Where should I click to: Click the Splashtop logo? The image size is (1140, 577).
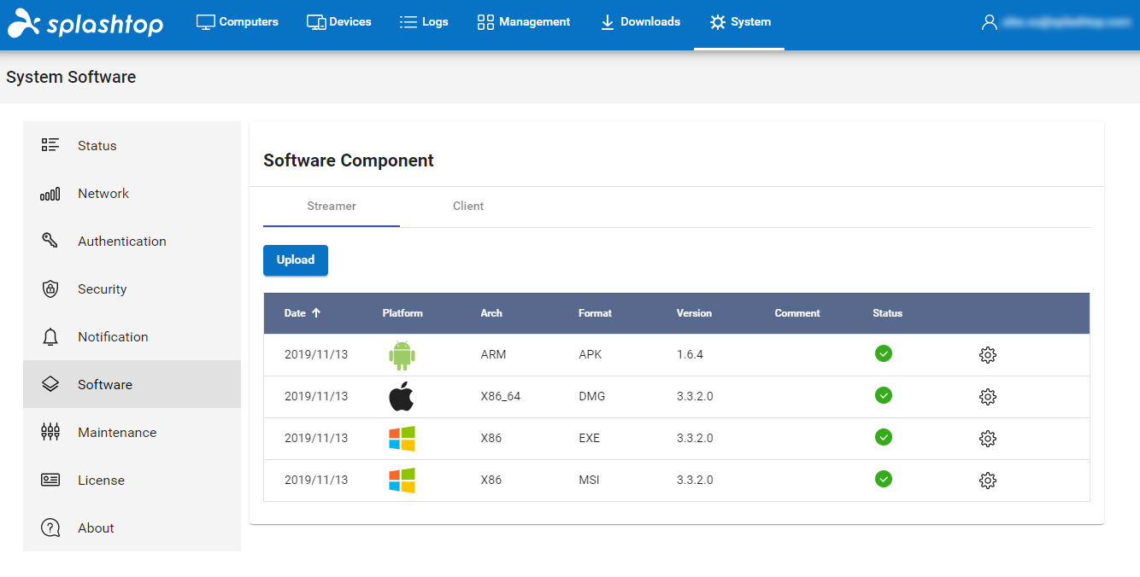pyautogui.click(x=85, y=23)
